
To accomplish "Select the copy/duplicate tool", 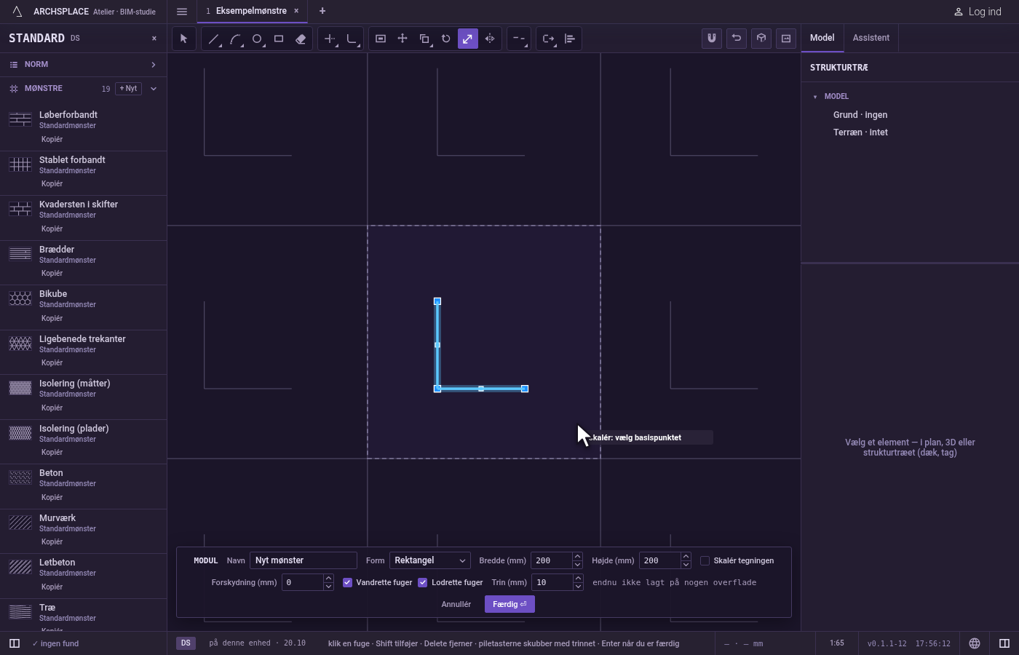I will [x=424, y=39].
